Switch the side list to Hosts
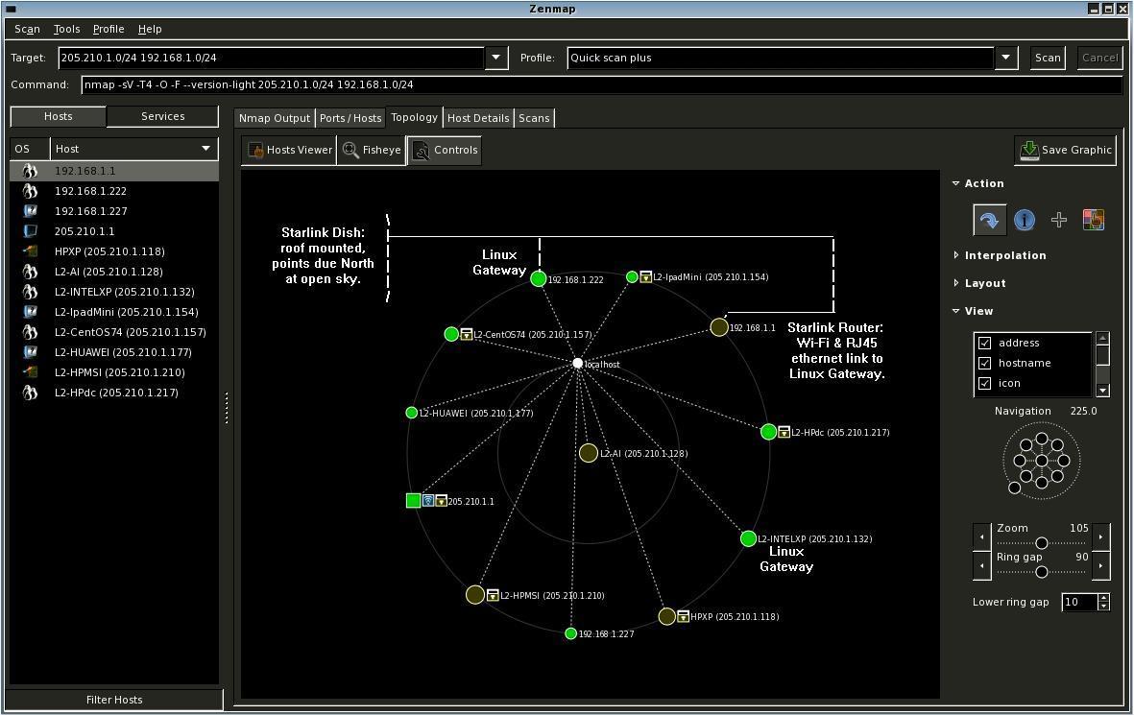Image resolution: width=1134 pixels, height=715 pixels. pos(58,116)
